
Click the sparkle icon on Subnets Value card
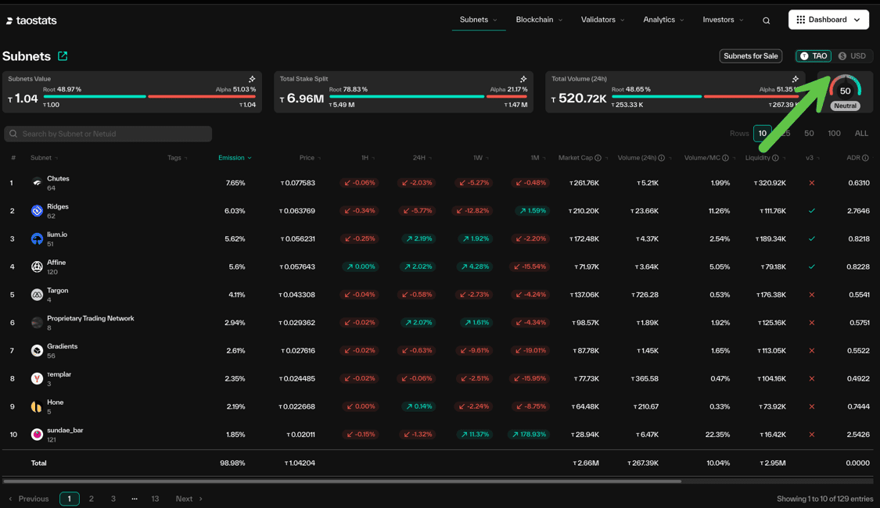(252, 79)
